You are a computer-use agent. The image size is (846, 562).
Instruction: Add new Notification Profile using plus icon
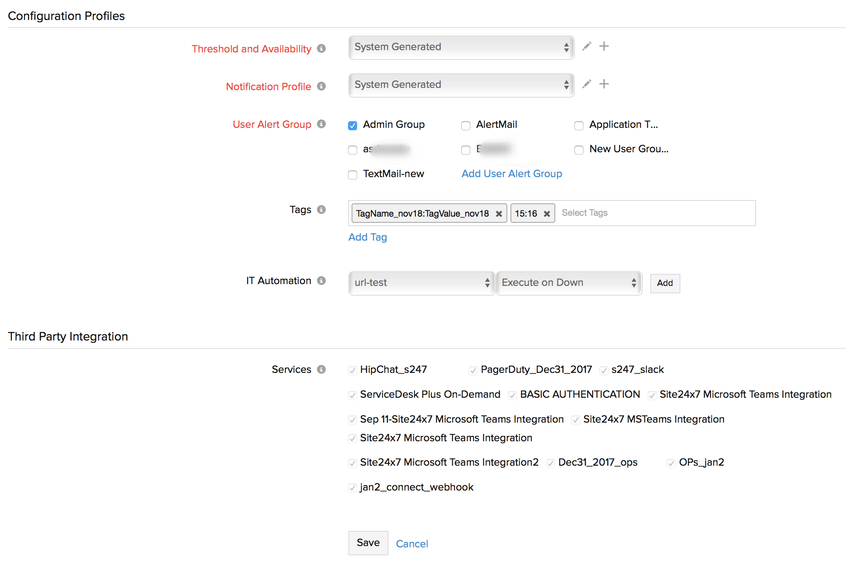tap(604, 84)
